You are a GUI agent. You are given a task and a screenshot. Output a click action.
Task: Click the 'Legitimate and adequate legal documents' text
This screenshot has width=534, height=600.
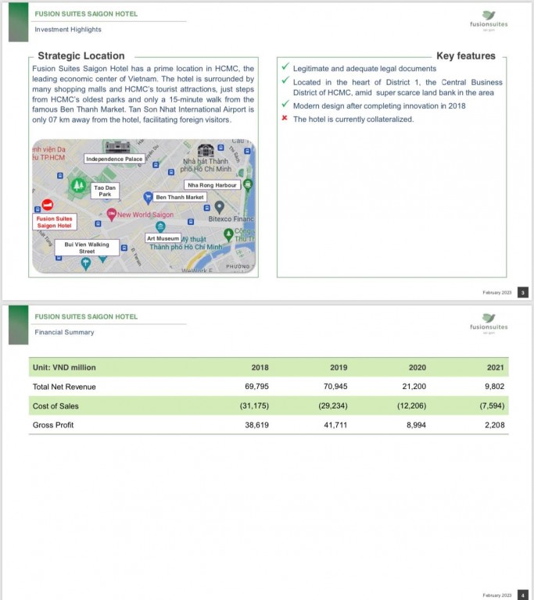[x=364, y=69]
